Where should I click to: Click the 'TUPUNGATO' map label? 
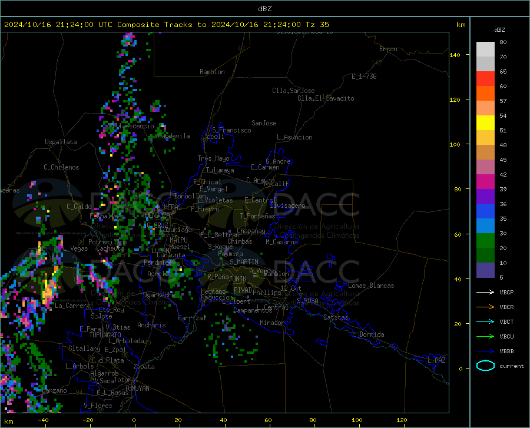coord(105,335)
